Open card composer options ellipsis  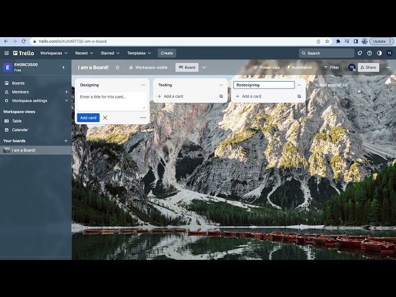[x=143, y=118]
